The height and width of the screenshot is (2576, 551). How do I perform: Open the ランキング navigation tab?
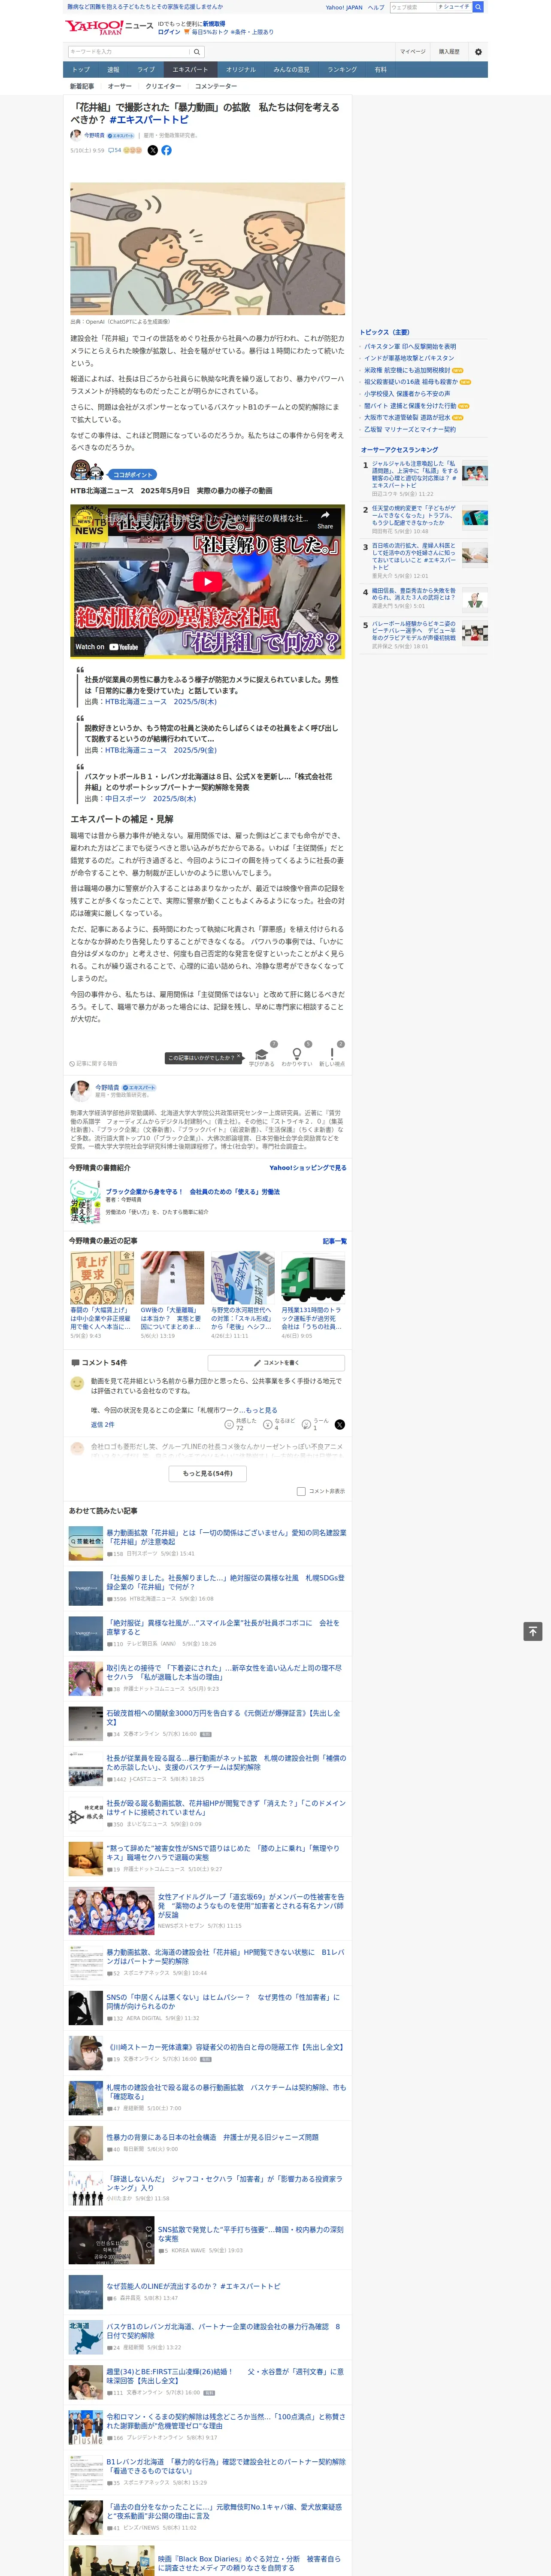click(342, 70)
